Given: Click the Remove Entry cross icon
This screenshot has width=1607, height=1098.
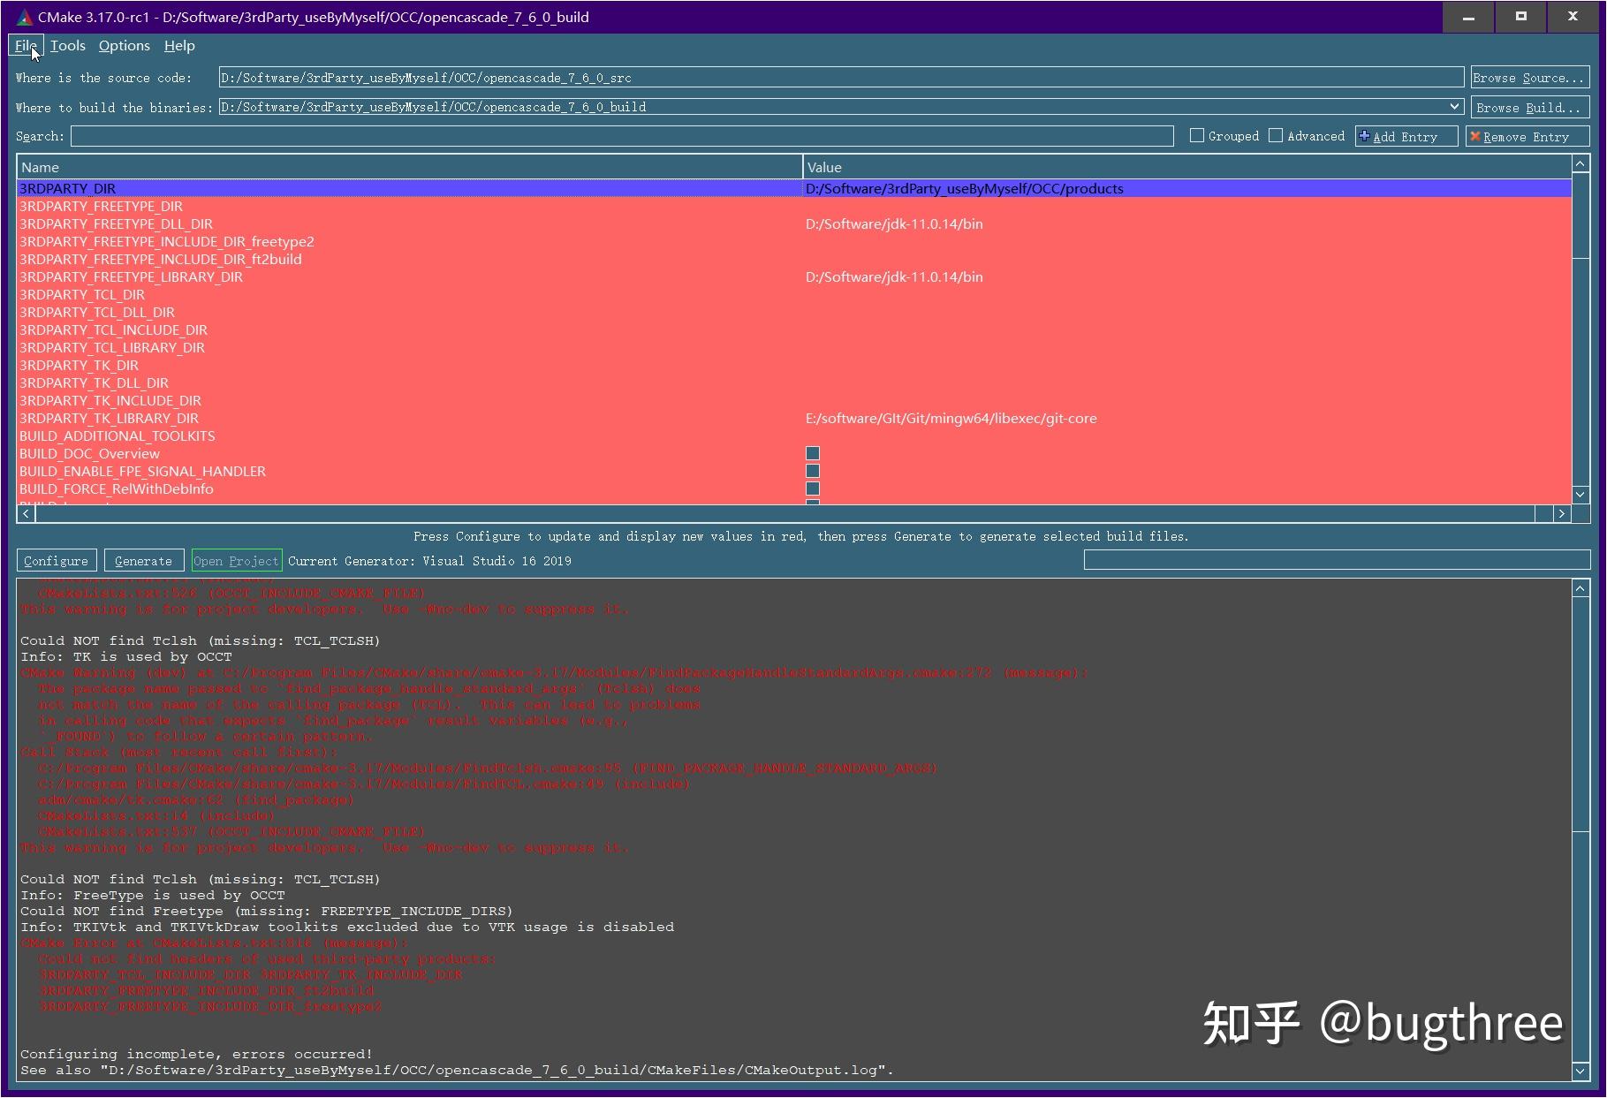Looking at the screenshot, I should pos(1475,136).
